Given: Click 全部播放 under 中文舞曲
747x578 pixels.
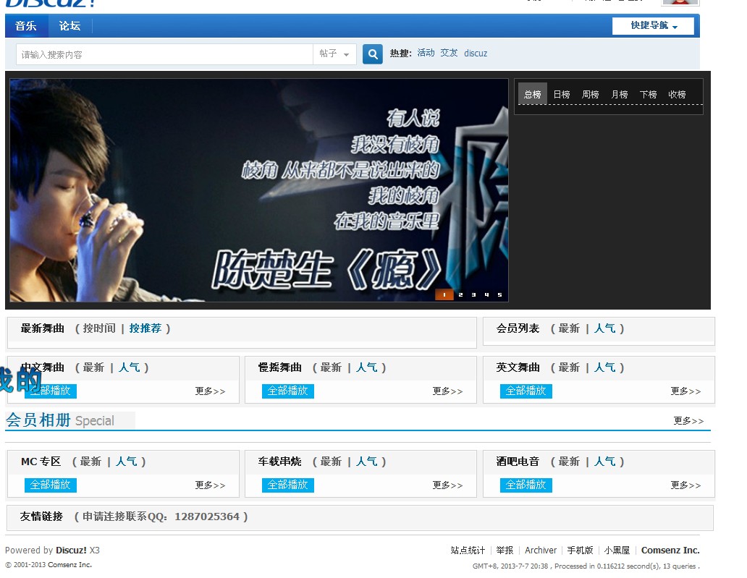Looking at the screenshot, I should coord(51,391).
